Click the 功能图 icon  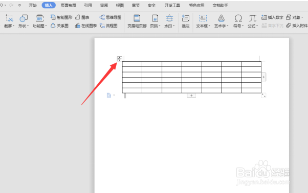(39, 18)
